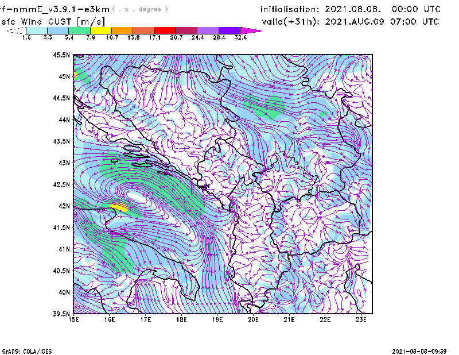Click the 21E longitude label
Screen dimensions: 459x355
[x=289, y=319]
